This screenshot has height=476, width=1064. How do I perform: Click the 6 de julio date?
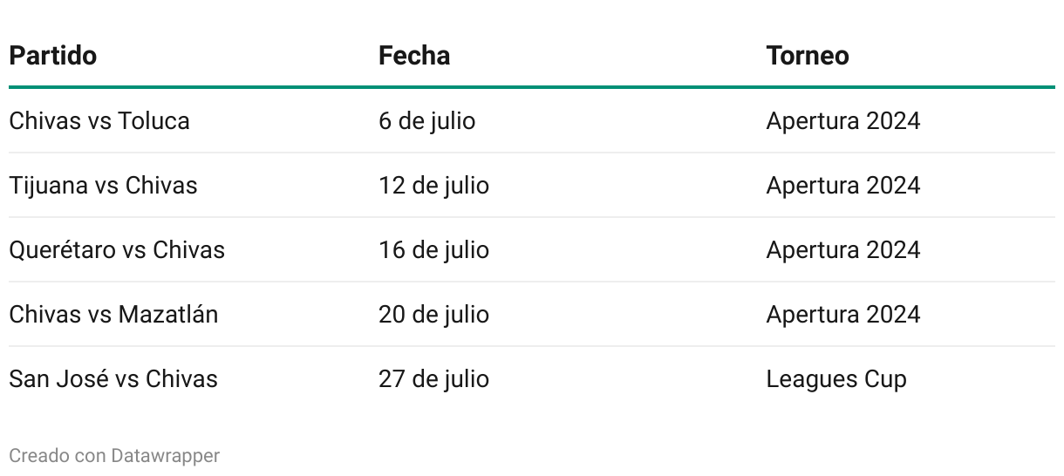pyautogui.click(x=427, y=120)
